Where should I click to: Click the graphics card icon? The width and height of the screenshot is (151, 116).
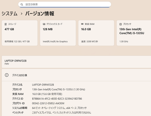(x=44, y=24)
